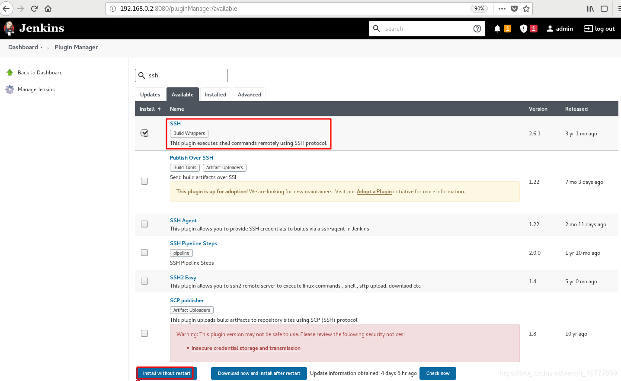
Task: Open Back to Dashboard sidebar link
Action: click(x=40, y=73)
